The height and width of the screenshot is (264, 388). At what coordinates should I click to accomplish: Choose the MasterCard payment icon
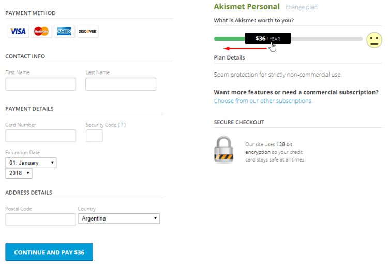pos(41,32)
